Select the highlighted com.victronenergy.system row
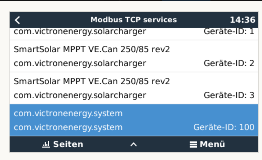 [134, 120]
